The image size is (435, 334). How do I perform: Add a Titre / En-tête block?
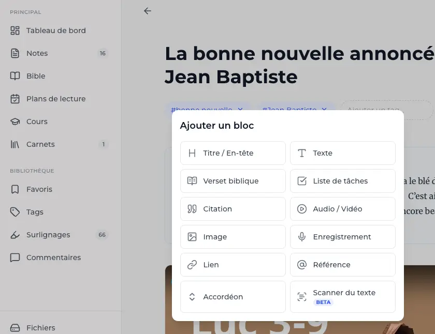point(233,153)
